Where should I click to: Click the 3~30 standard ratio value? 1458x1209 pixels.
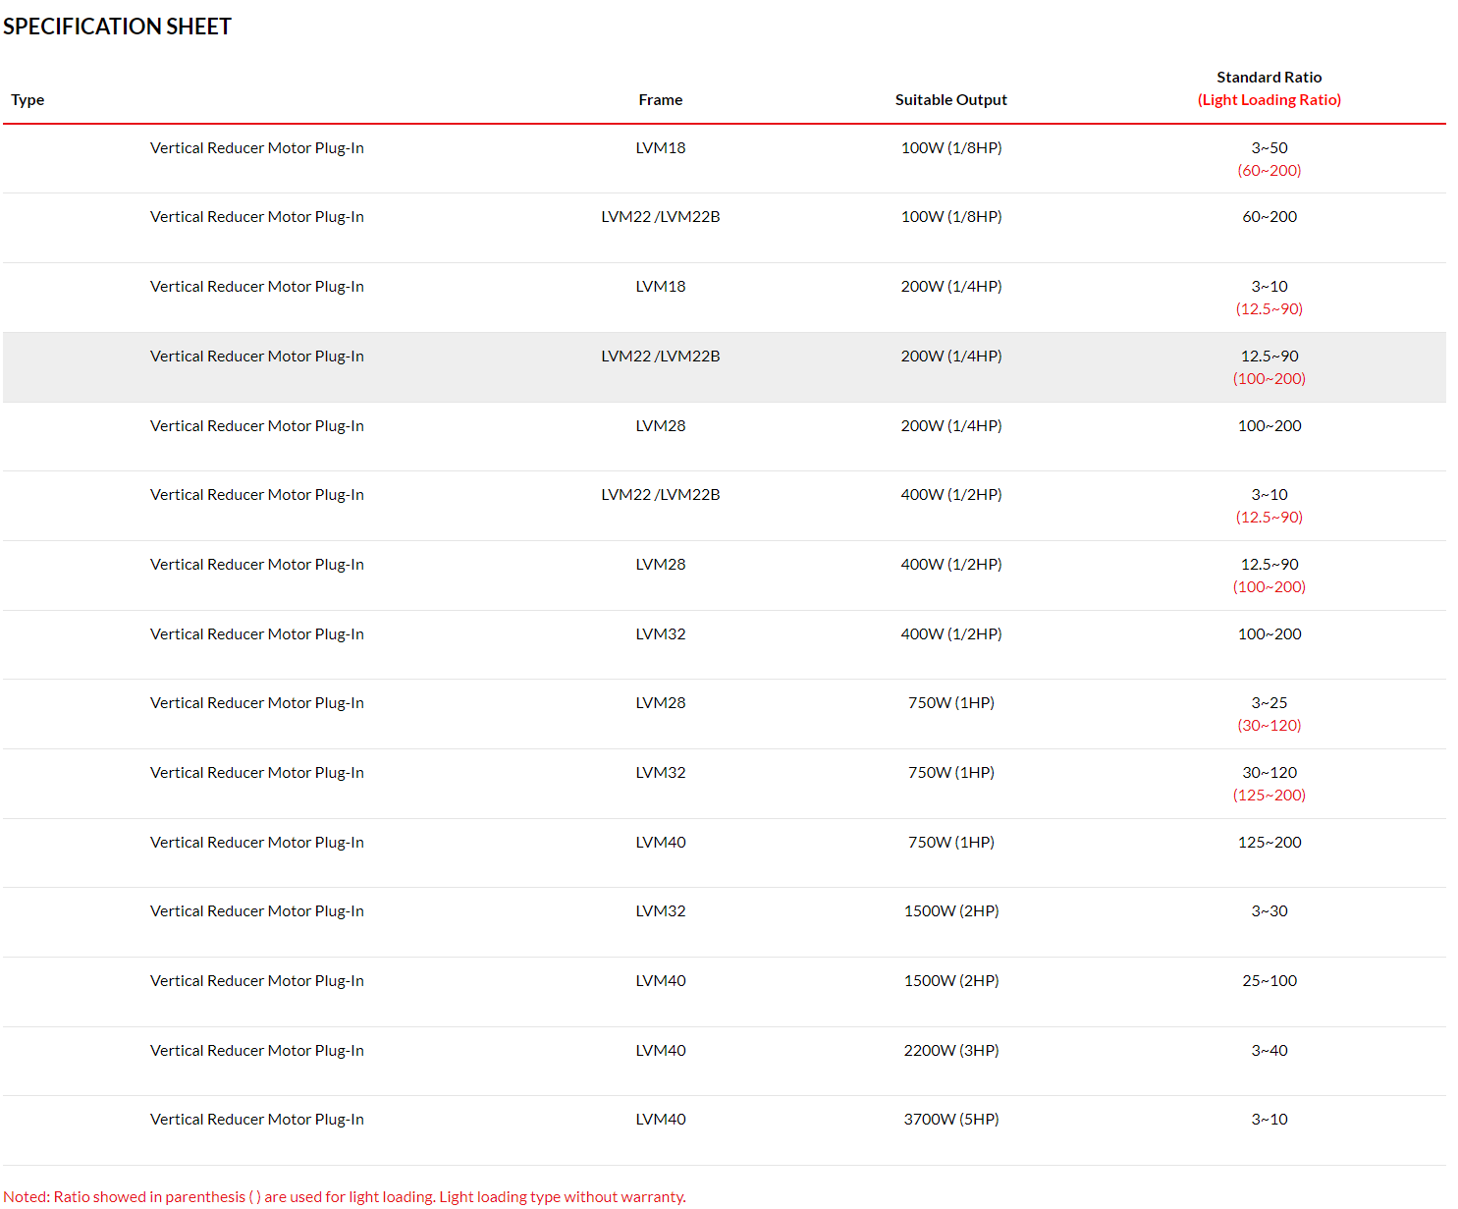point(1269,911)
